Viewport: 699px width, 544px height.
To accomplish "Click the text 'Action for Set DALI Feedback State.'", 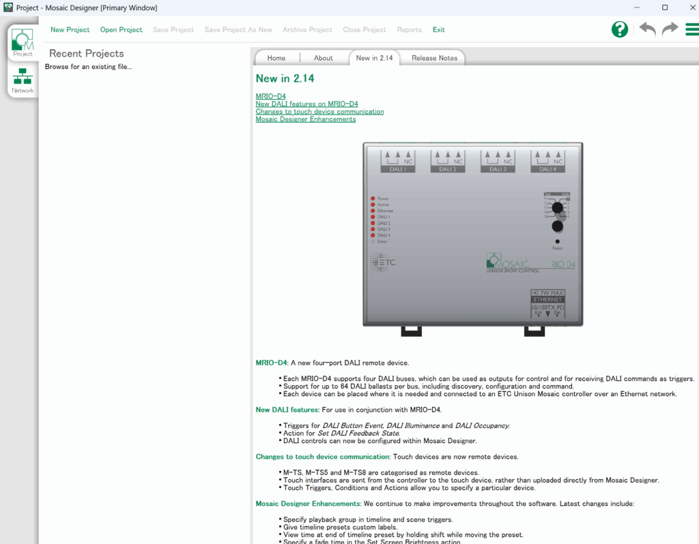I will tap(341, 433).
